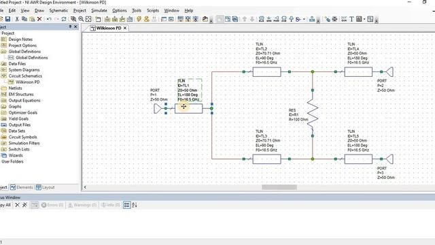The height and width of the screenshot is (245, 435).
Task: Close the Wilkinson PD tab
Action: (125, 29)
